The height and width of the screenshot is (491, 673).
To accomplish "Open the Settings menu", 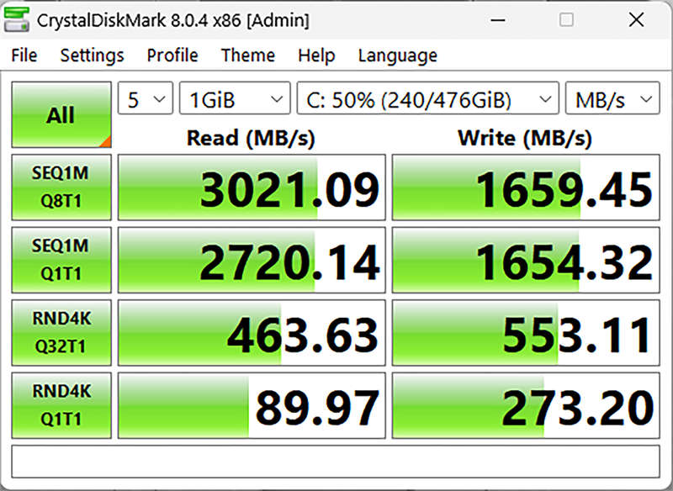I will coord(92,55).
